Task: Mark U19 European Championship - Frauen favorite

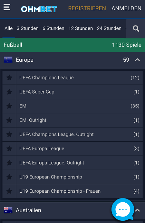Action: 9,191
